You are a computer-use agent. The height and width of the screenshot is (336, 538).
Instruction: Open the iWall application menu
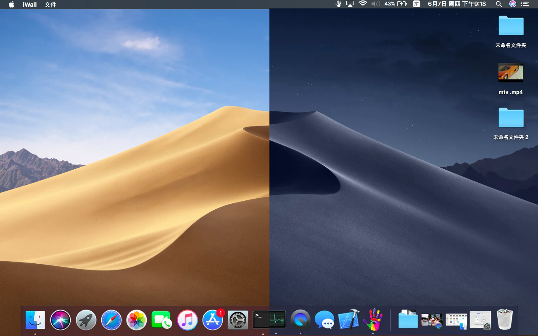pyautogui.click(x=30, y=4)
